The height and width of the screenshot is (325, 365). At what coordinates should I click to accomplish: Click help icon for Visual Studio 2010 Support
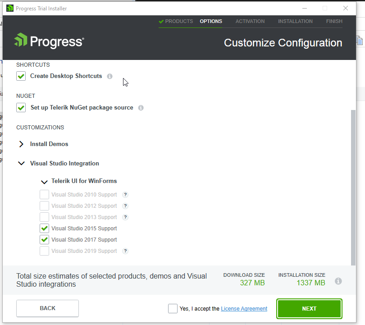[x=125, y=195]
